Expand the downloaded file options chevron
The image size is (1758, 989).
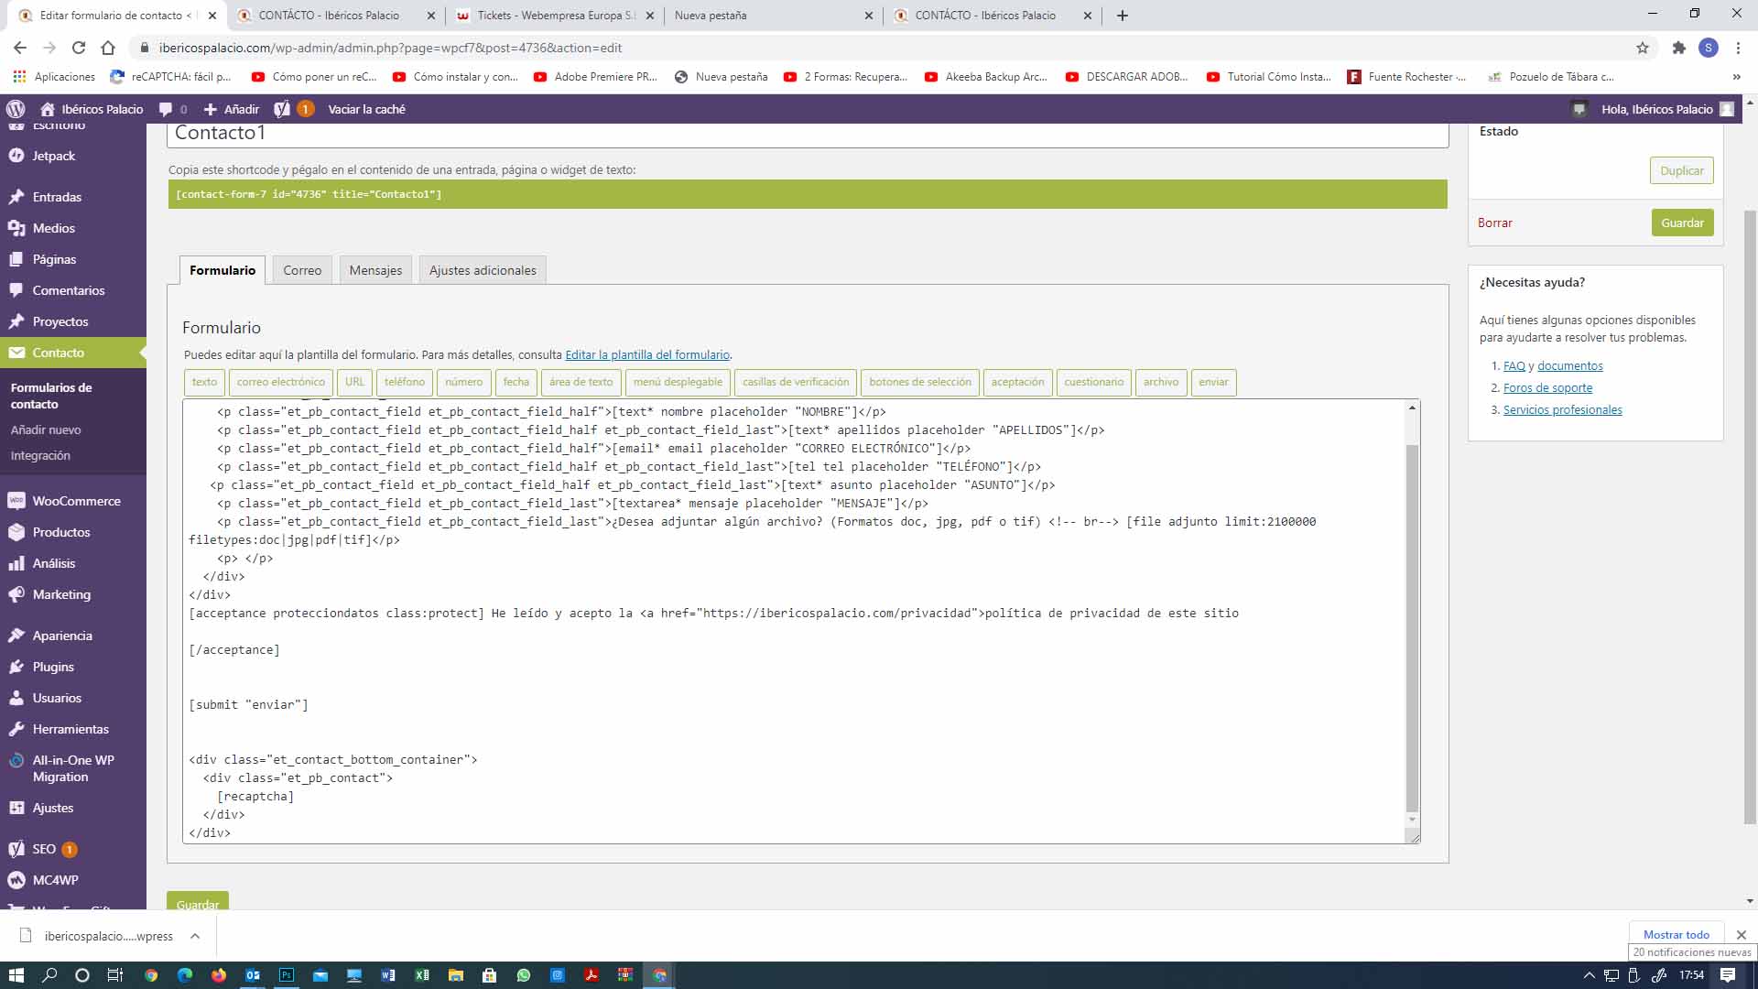click(195, 936)
